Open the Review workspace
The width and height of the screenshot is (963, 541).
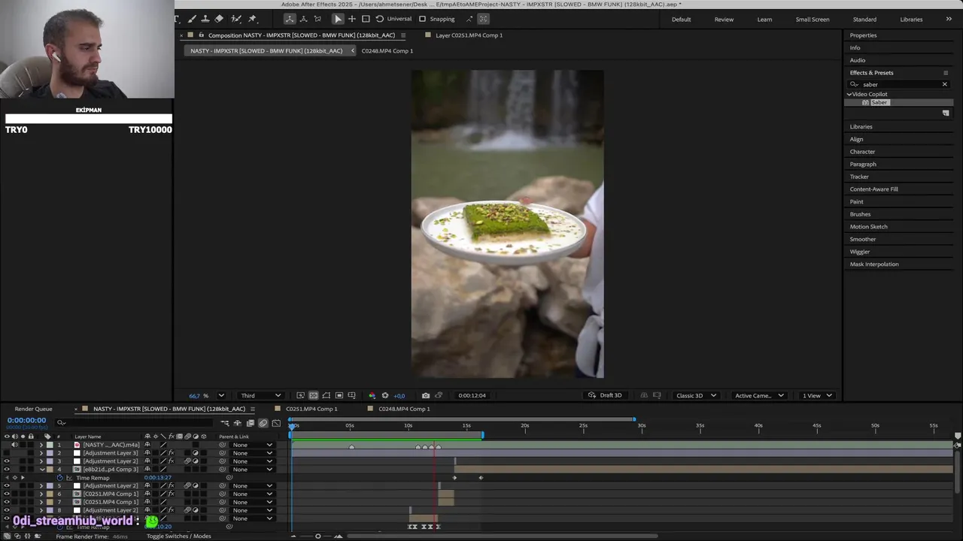click(724, 20)
